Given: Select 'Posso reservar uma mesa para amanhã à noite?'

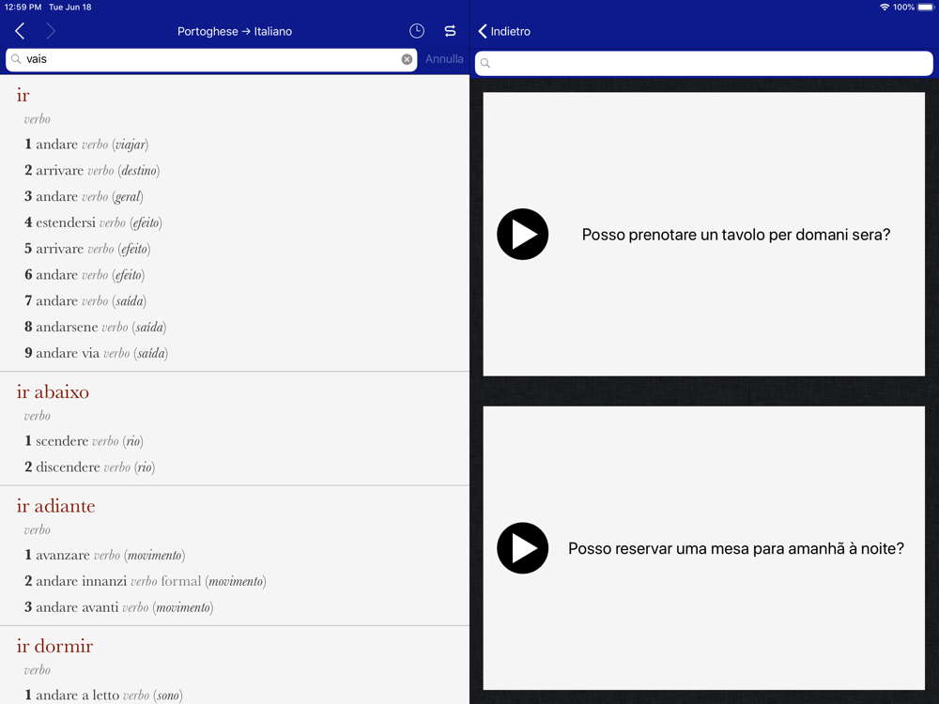Looking at the screenshot, I should pyautogui.click(x=736, y=548).
